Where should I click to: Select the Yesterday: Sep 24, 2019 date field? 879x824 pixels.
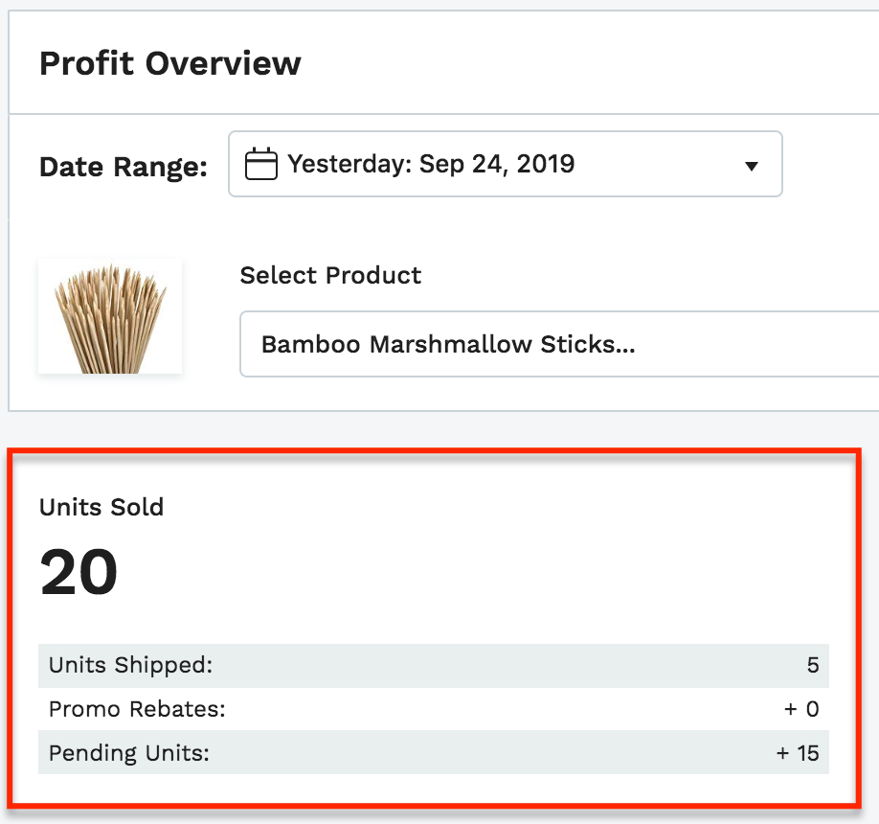coord(505,164)
